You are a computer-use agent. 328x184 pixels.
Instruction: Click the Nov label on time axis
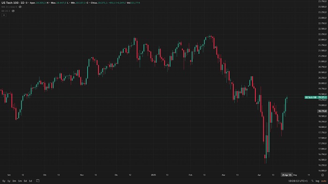coord(82,175)
